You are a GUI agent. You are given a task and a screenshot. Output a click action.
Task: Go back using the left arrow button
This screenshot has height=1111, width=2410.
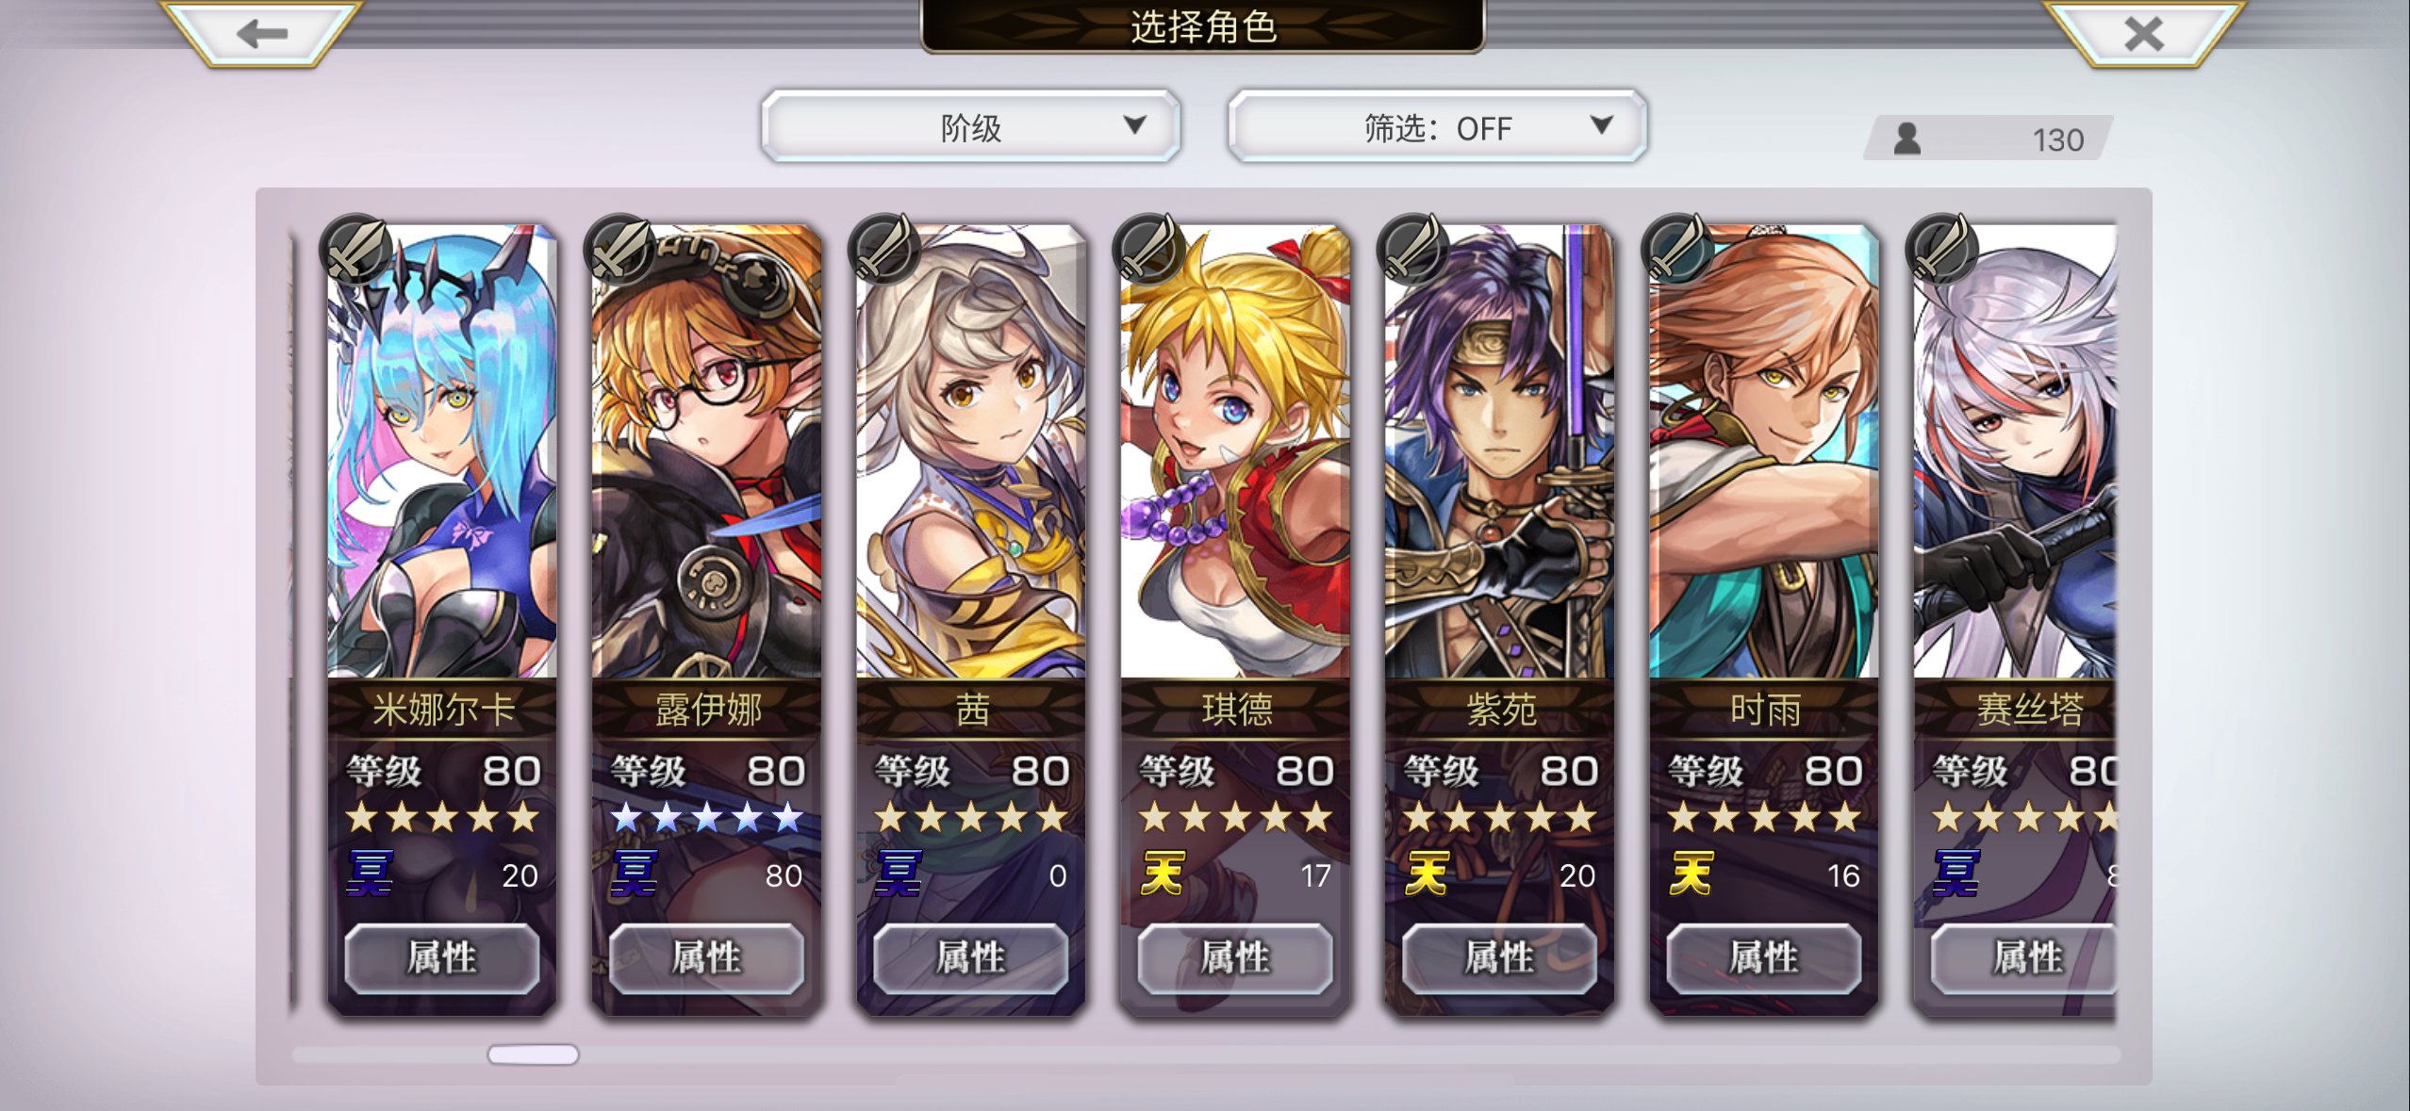click(261, 32)
